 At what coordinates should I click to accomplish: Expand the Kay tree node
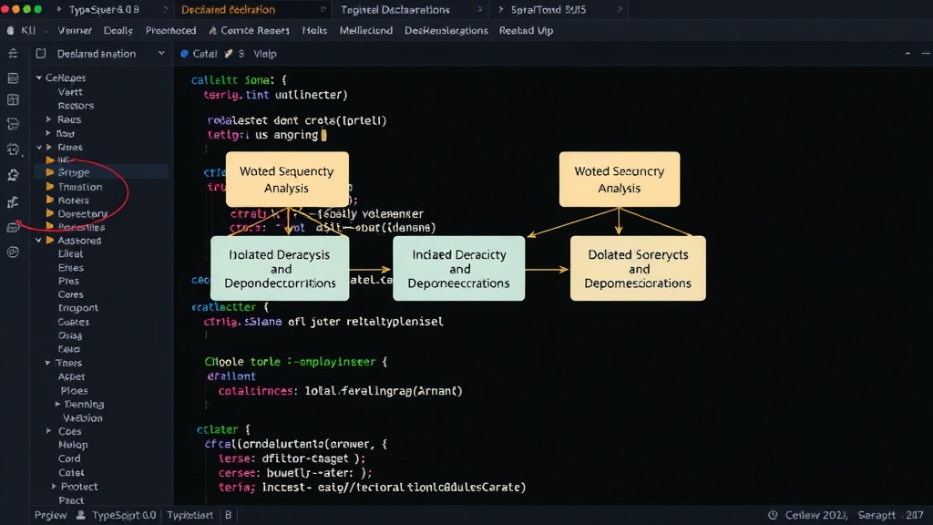[x=49, y=133]
